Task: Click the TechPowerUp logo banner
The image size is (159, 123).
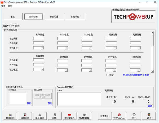Action: [x=133, y=17]
